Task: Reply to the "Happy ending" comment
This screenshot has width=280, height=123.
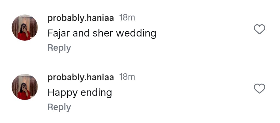Action: click(x=59, y=107)
